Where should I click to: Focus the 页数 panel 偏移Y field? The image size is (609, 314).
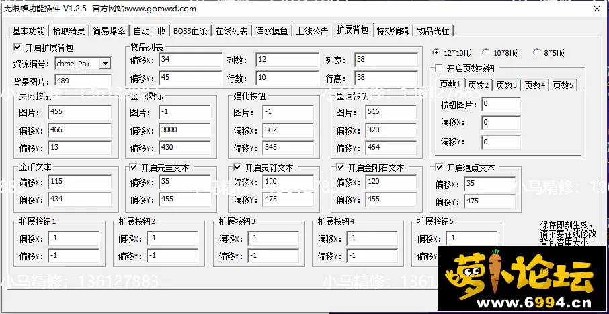(x=501, y=142)
